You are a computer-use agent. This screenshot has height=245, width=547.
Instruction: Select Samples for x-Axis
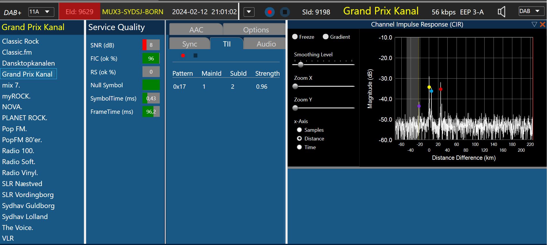[299, 130]
